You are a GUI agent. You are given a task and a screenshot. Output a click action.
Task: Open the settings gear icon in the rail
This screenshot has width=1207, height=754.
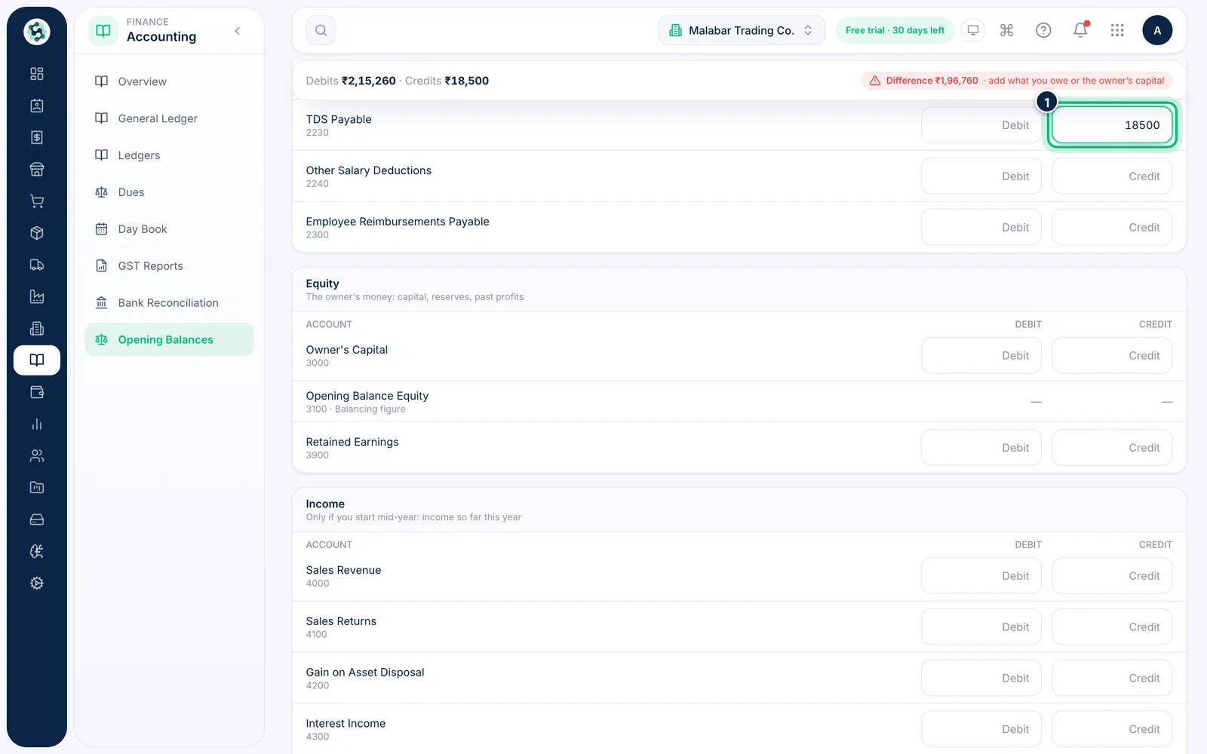pyautogui.click(x=36, y=584)
